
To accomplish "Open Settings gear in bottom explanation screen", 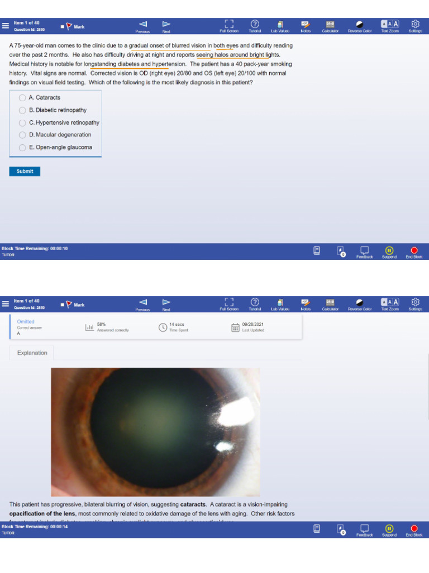I will pyautogui.click(x=415, y=304).
